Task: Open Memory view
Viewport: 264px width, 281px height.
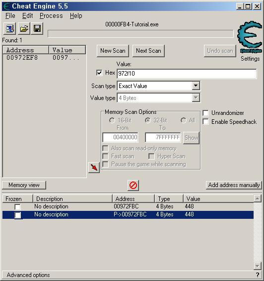Action: [24, 185]
